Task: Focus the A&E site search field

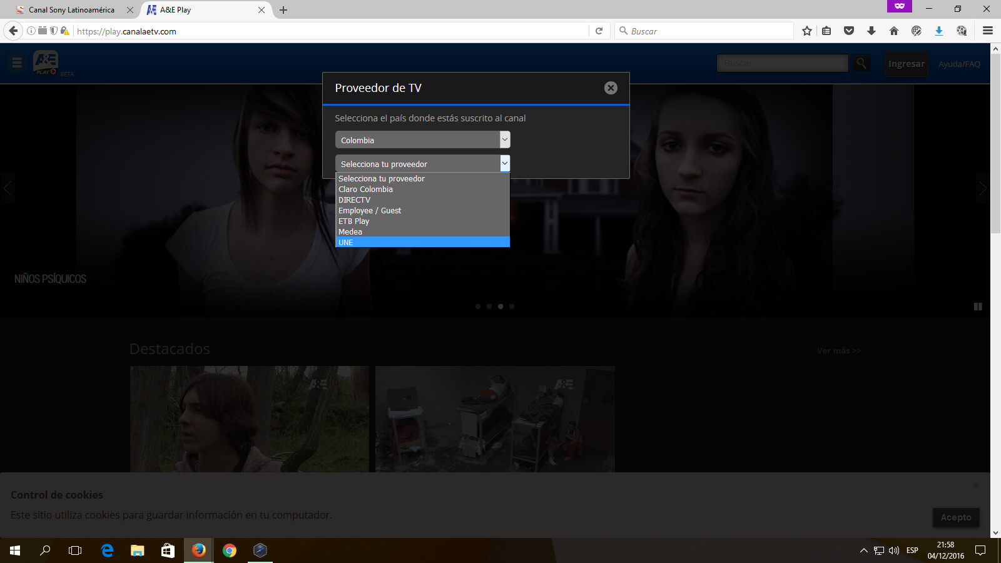Action: pos(783,63)
